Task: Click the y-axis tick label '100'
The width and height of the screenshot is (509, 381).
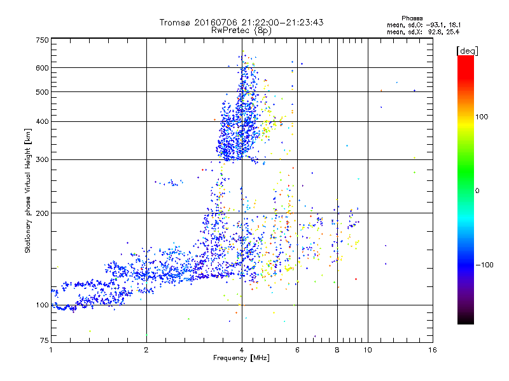Action: pyautogui.click(x=42, y=305)
